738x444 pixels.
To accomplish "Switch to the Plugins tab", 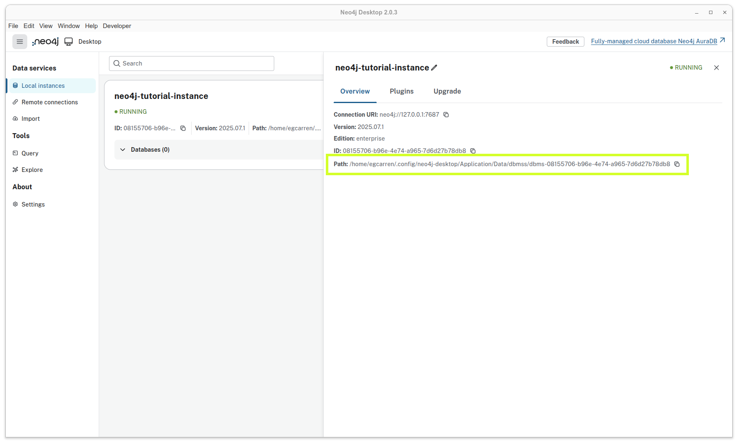I will 401,91.
